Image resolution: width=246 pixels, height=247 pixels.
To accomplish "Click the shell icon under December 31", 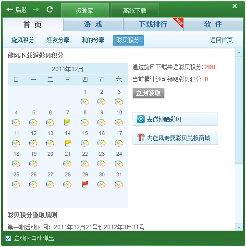I will click(119, 185).
